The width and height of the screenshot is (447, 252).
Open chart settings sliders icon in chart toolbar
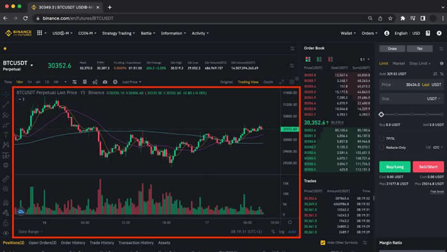tap(75, 82)
